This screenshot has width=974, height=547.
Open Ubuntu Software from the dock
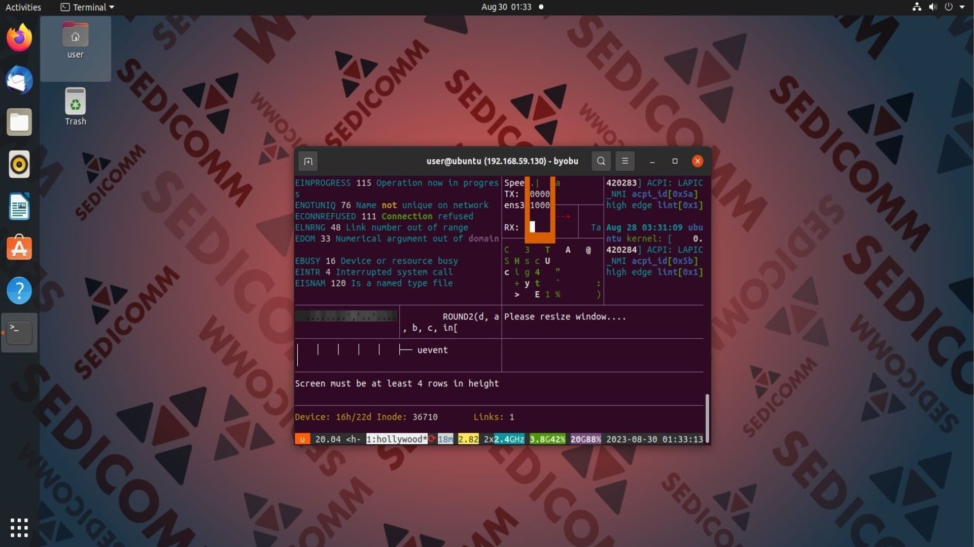pos(19,248)
